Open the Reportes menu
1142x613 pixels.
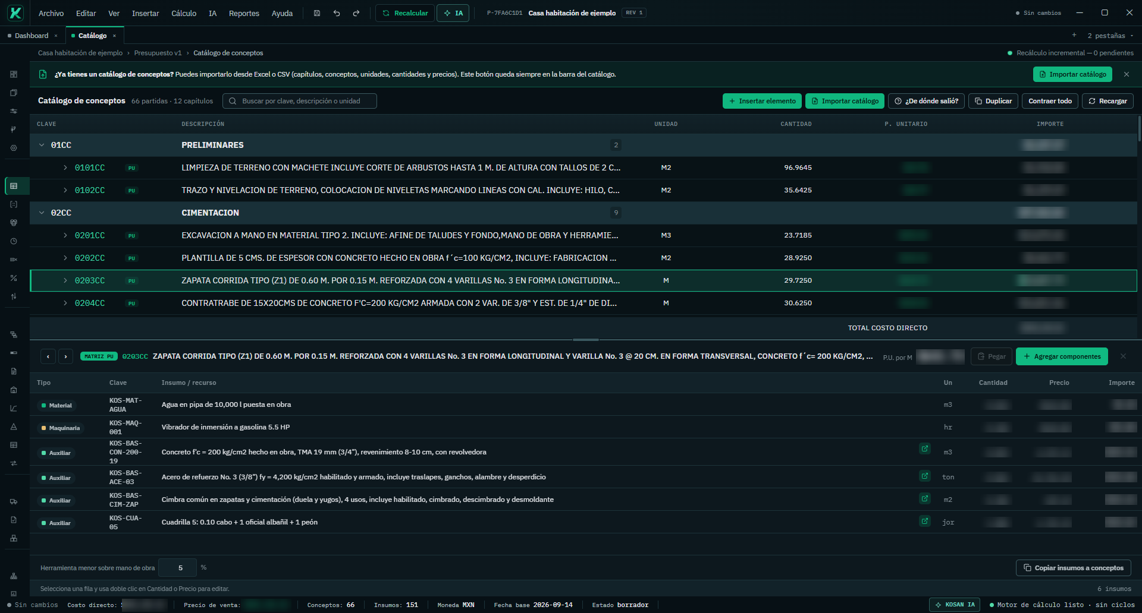coord(244,13)
